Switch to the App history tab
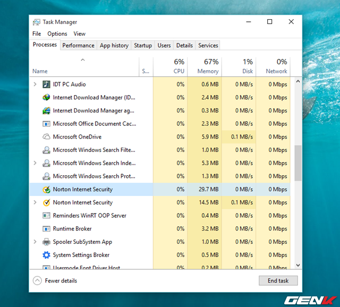The image size is (340, 307). 114,45
